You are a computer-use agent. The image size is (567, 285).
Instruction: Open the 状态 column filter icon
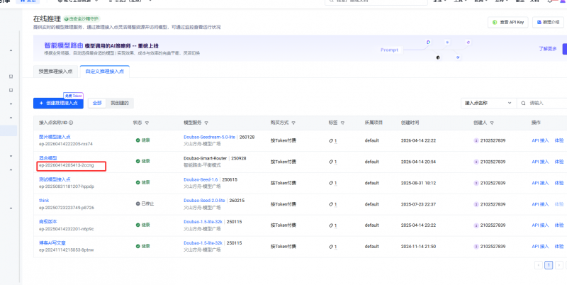[147, 123]
